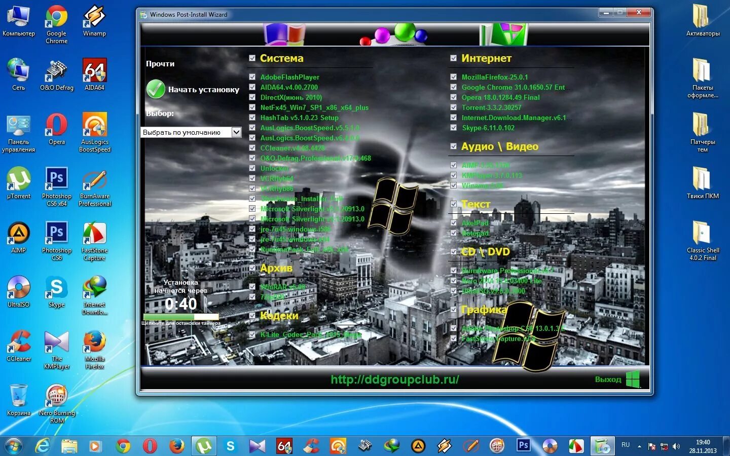Viewport: 730px width, 456px height.
Task: Open the Recycle Bin (Корзина) icon
Action: (19, 400)
